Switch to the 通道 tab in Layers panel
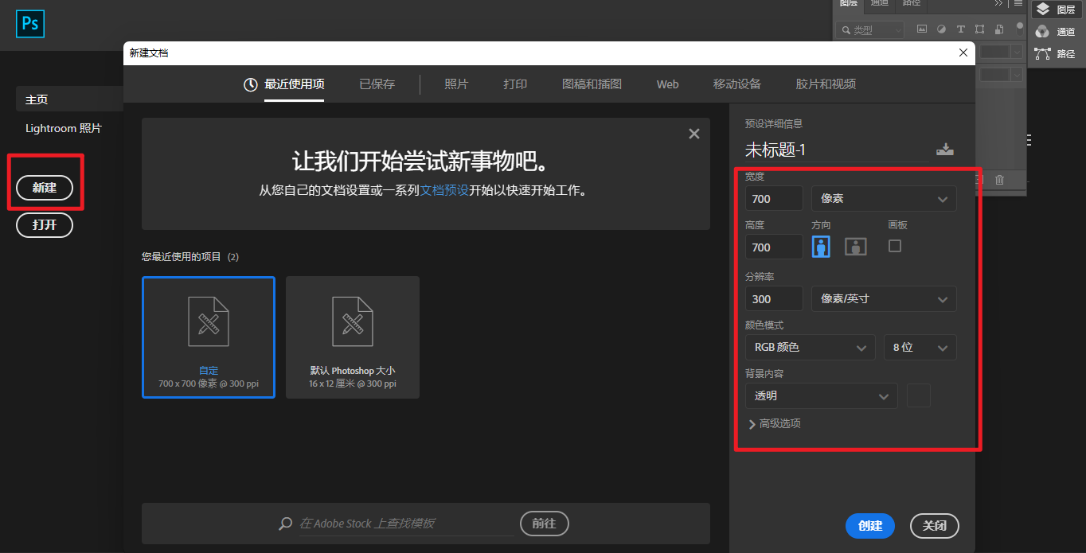 click(879, 3)
